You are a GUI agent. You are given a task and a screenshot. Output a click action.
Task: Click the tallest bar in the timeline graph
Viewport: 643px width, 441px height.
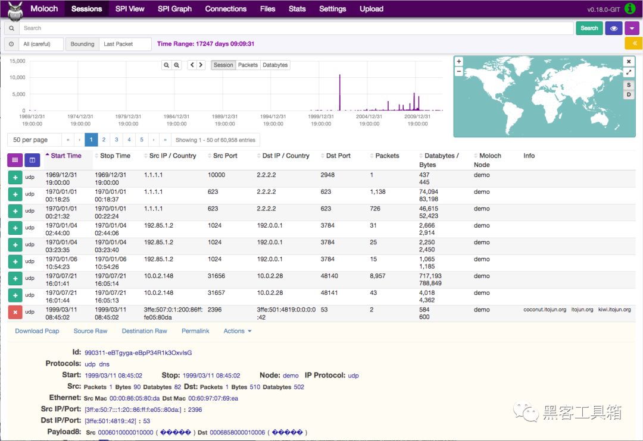click(340, 93)
